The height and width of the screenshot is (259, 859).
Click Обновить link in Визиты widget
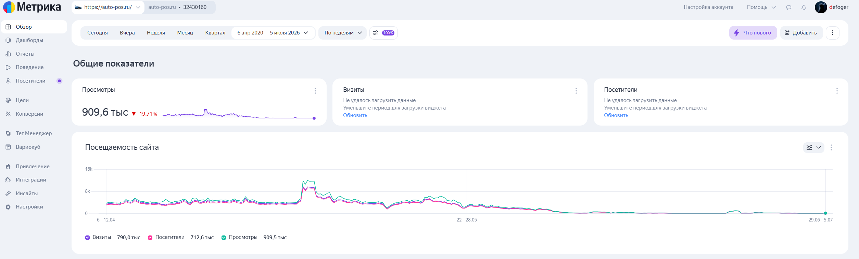pyautogui.click(x=355, y=115)
